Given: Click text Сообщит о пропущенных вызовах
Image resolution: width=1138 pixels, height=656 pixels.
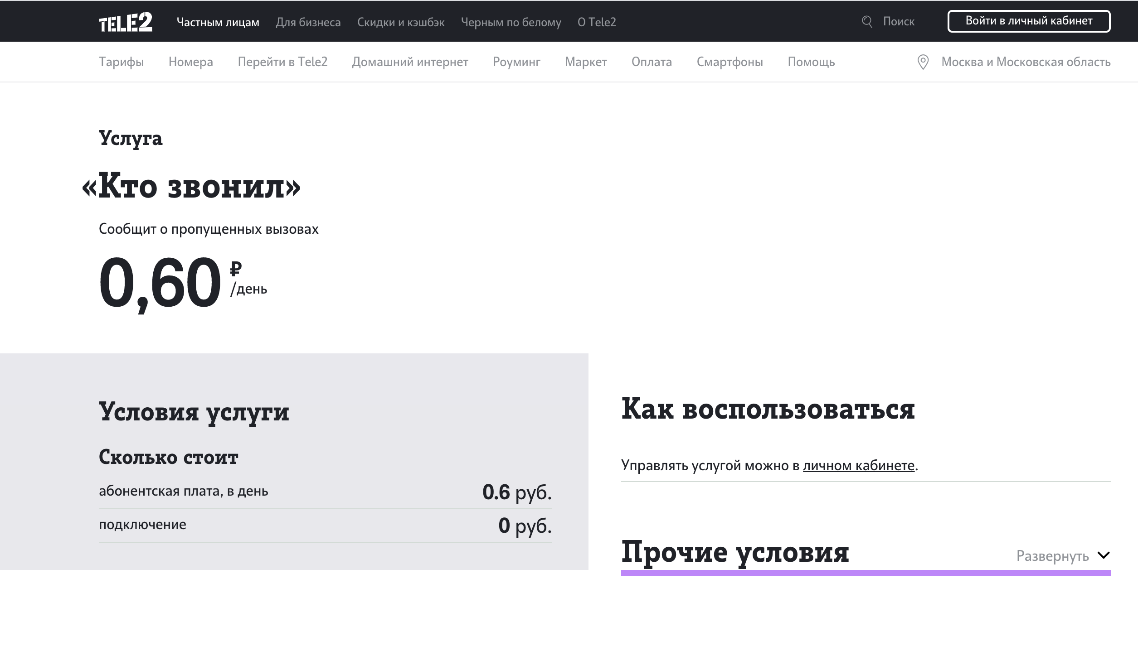Looking at the screenshot, I should (209, 229).
